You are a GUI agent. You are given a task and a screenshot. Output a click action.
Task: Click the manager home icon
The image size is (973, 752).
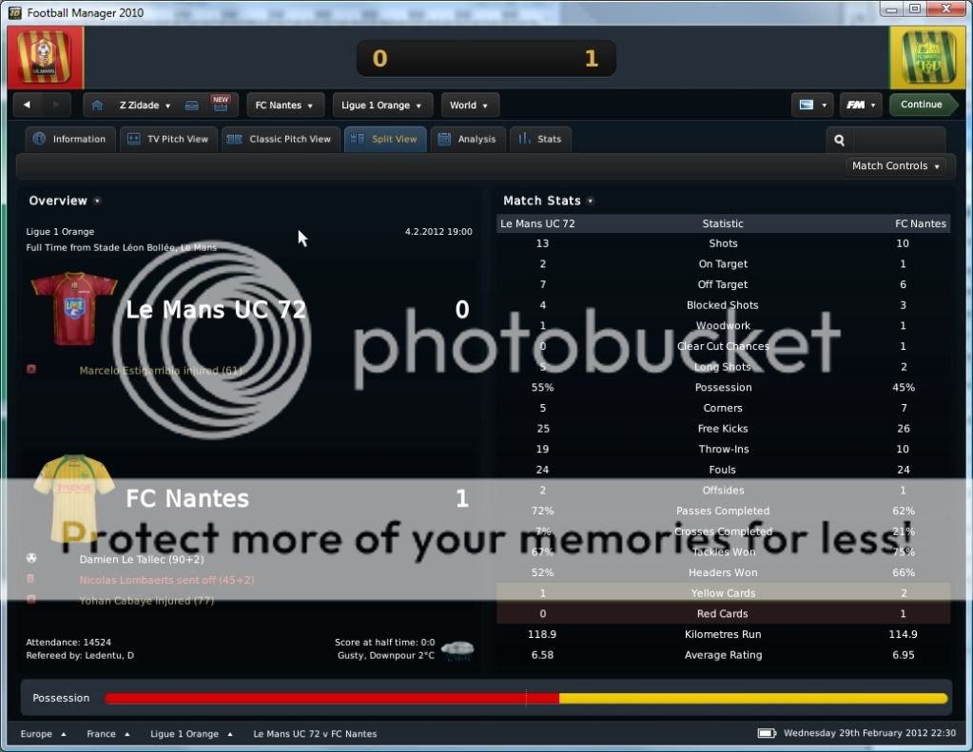point(97,106)
